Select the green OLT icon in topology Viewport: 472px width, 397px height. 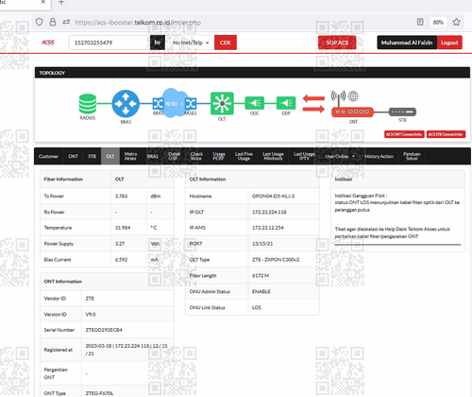click(x=222, y=103)
